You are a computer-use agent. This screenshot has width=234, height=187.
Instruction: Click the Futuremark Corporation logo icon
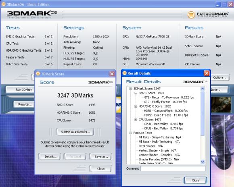click(x=191, y=15)
